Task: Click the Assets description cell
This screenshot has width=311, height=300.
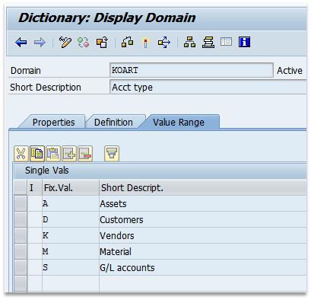Action: click(x=203, y=203)
